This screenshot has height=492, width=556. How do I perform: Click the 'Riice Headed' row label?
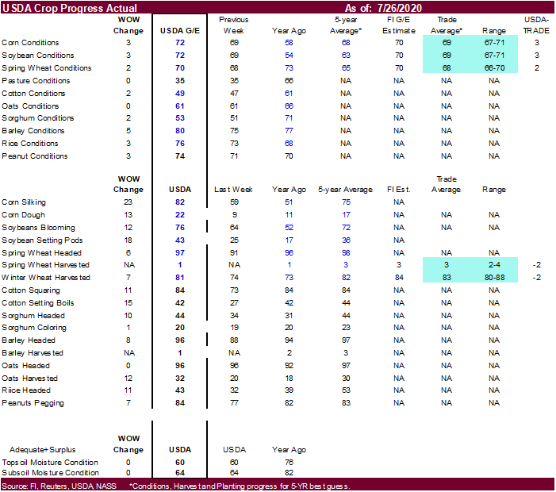[x=26, y=390]
